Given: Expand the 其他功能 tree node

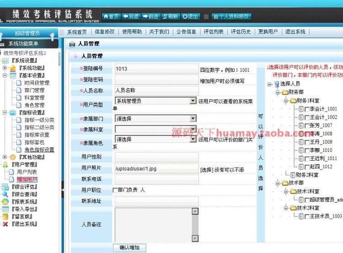Looking at the screenshot, I should [x=5, y=157].
